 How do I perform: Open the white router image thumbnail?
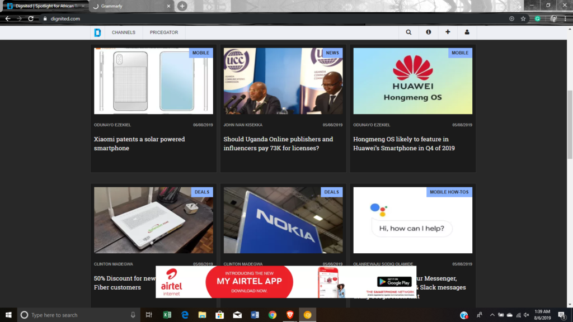pyautogui.click(x=153, y=220)
